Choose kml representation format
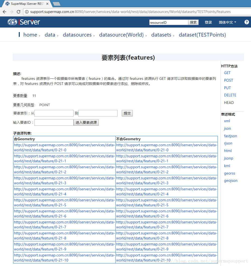251x266 pixels. (227, 166)
